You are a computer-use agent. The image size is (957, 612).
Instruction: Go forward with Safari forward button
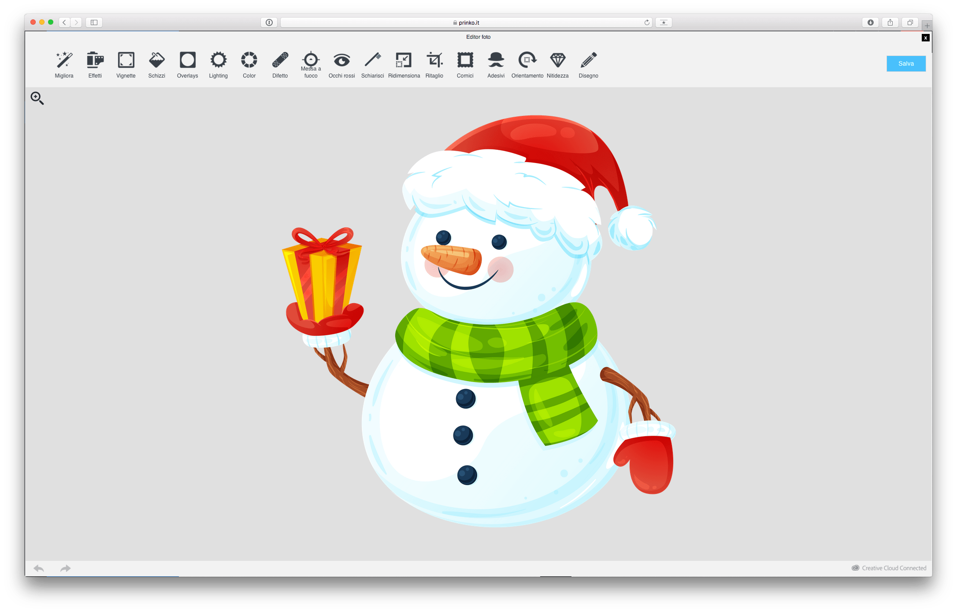point(76,22)
